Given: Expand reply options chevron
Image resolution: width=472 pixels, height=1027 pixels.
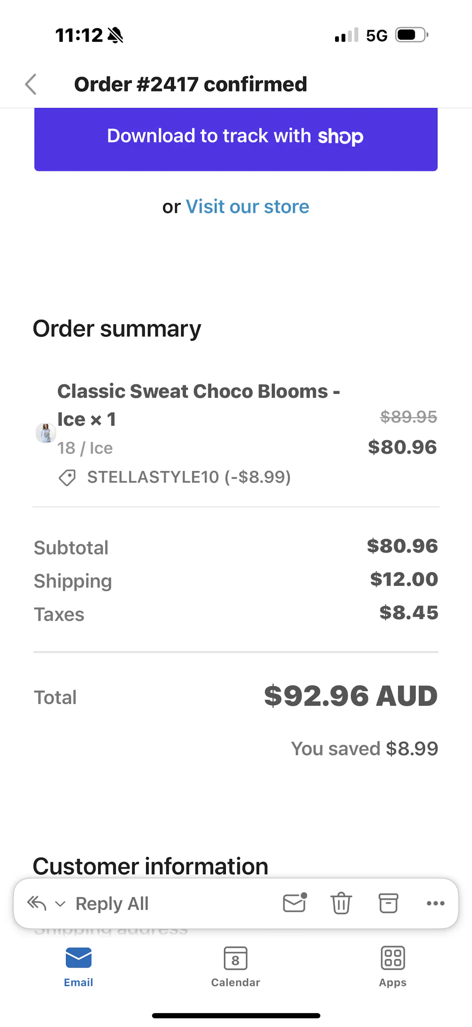Looking at the screenshot, I should (60, 904).
